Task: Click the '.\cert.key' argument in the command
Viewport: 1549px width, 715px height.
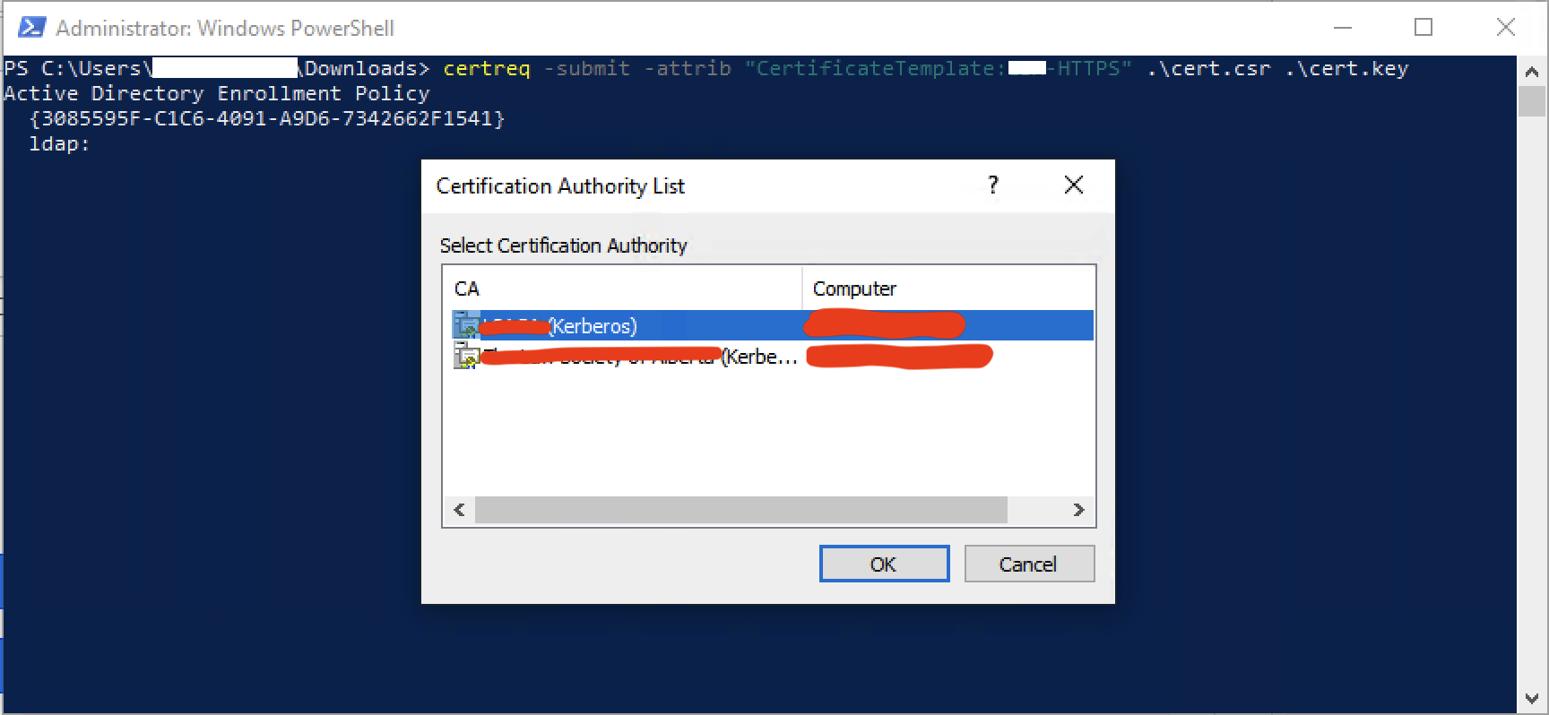Action: click(1346, 69)
